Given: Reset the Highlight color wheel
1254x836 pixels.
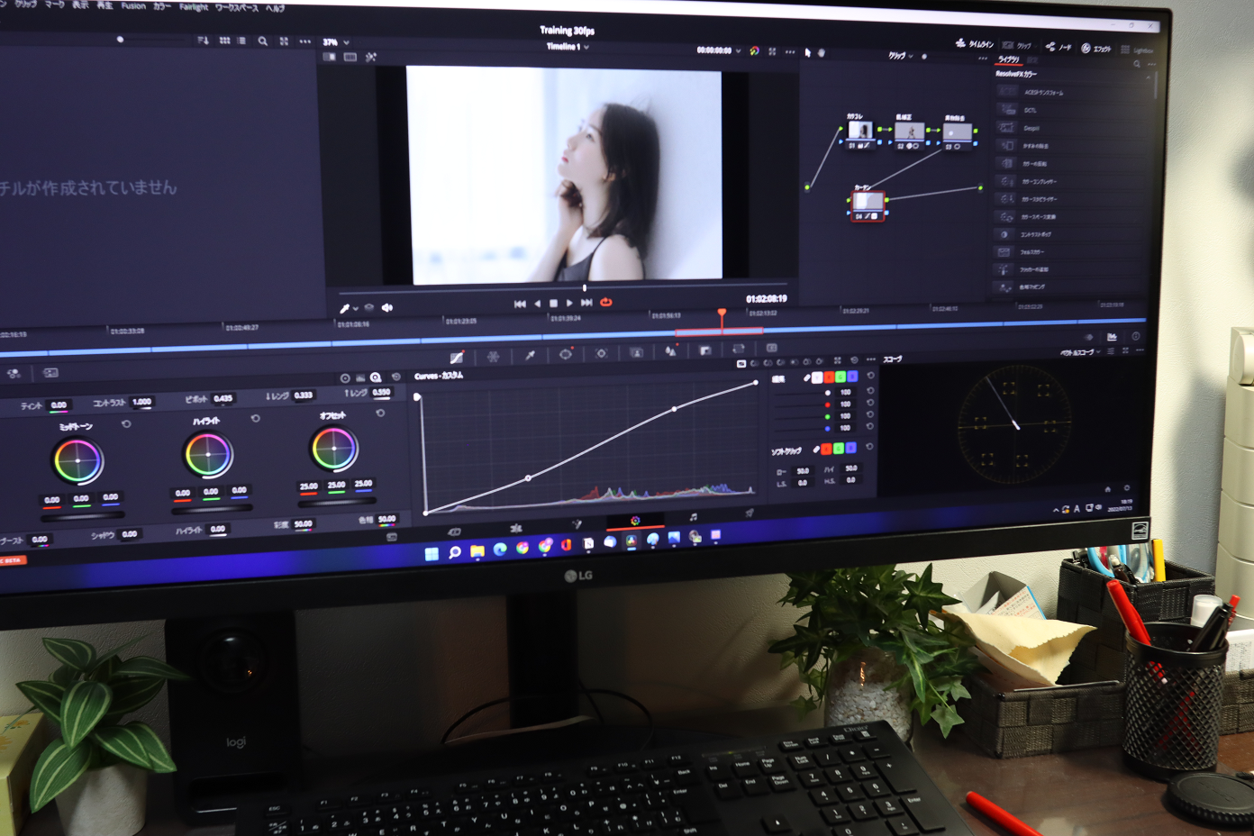Looking at the screenshot, I should 256,418.
